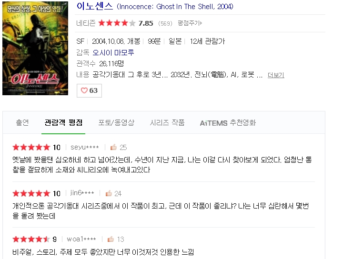
Task: Click the netizen star rating icons
Action: tap(117, 23)
